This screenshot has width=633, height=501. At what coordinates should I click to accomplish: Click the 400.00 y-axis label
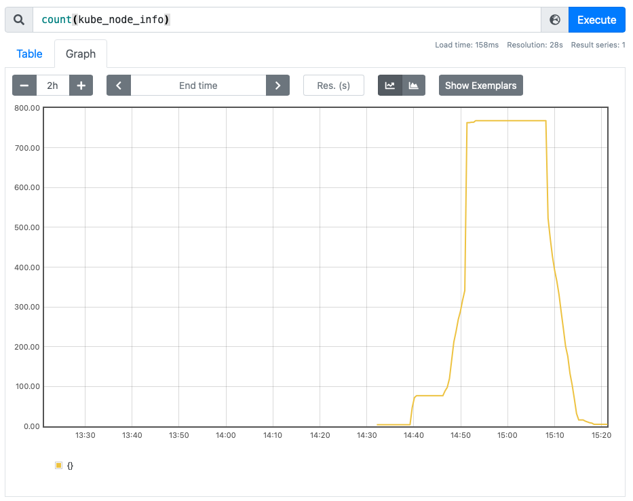pos(27,267)
